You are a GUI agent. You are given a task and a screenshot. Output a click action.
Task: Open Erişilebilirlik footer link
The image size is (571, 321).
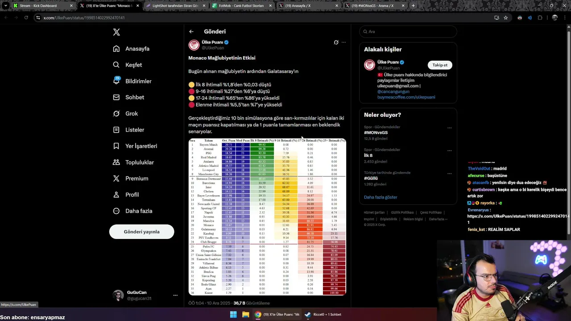389,219
